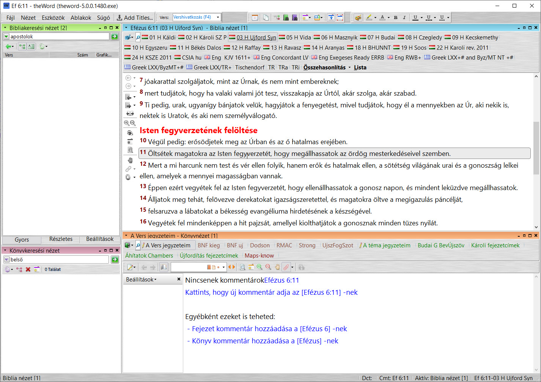Open highlighter color dropdown arrow
This screenshot has width=541, height=382.
pyautogui.click(x=375, y=17)
